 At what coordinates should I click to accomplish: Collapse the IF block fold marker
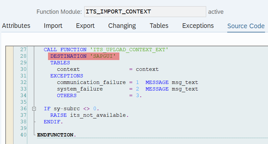point(34,109)
